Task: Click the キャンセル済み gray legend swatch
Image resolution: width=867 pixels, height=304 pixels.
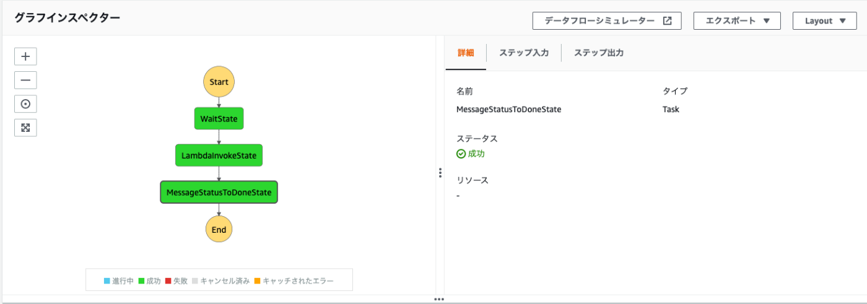Action: [x=195, y=281]
